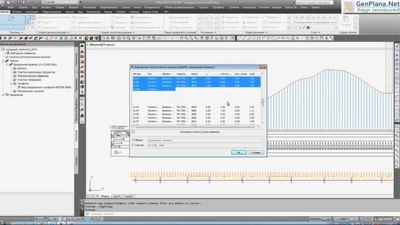
Task: Click the dialog title bar icon
Action: pos(132,67)
